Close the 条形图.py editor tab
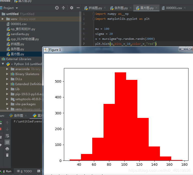Image resolution: width=193 pixels, height=175 pixels. click(131, 8)
